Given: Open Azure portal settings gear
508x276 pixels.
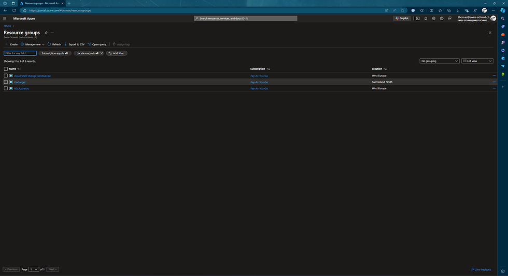Looking at the screenshot, I should coord(434,19).
